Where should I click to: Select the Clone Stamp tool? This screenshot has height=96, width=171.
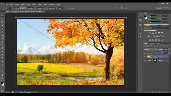(2, 42)
